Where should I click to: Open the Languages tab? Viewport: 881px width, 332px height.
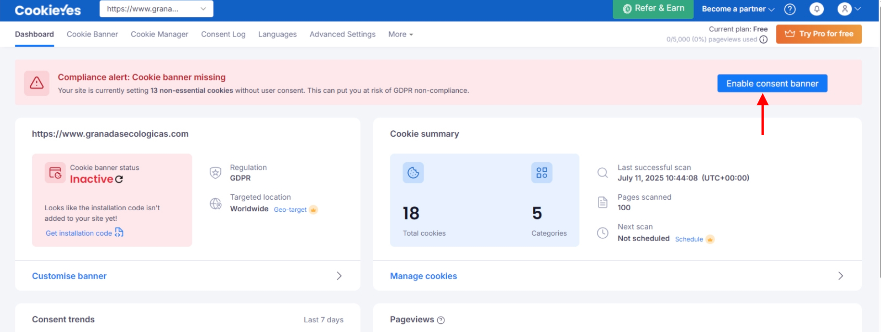[277, 34]
